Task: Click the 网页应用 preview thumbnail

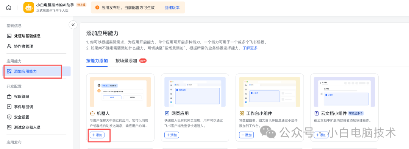Action: [x=195, y=92]
